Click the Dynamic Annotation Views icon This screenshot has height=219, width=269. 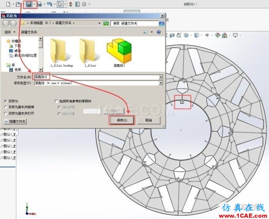coord(179,35)
